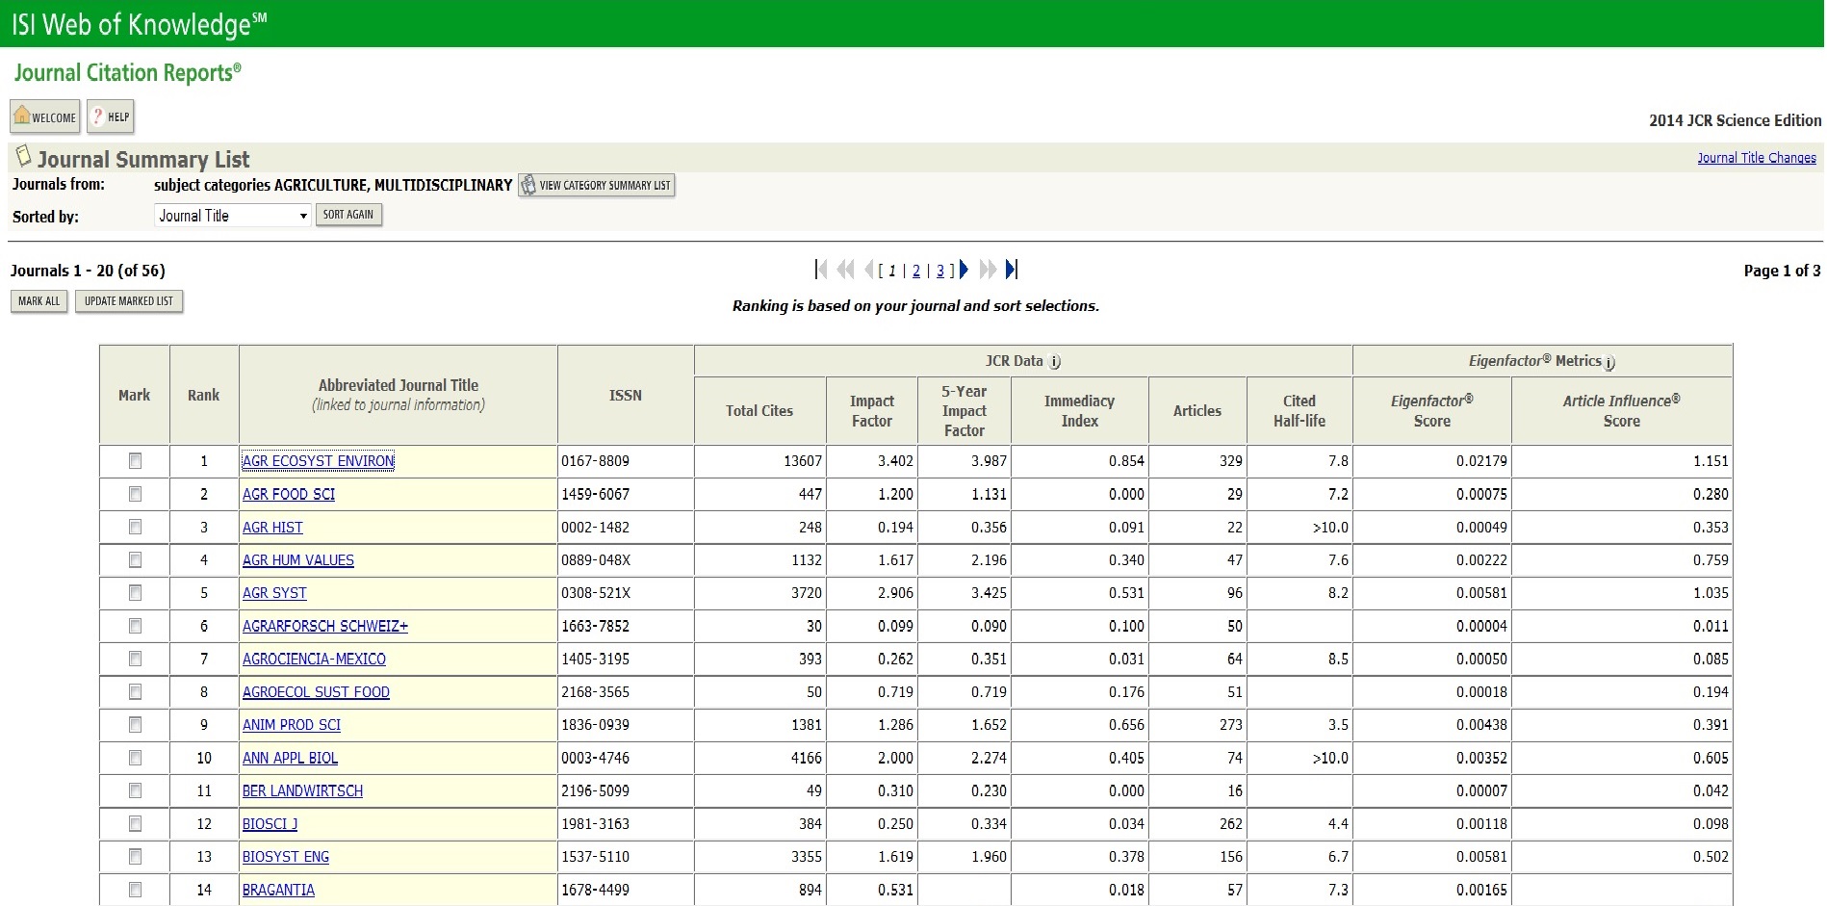Viewport: 1827px width, 906px height.
Task: Click the Immediacy Index column header
Action: coord(1080,411)
